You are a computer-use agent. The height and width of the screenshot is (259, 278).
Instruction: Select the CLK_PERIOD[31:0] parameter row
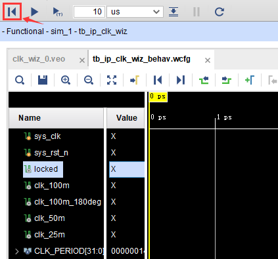pyautogui.click(x=68, y=251)
